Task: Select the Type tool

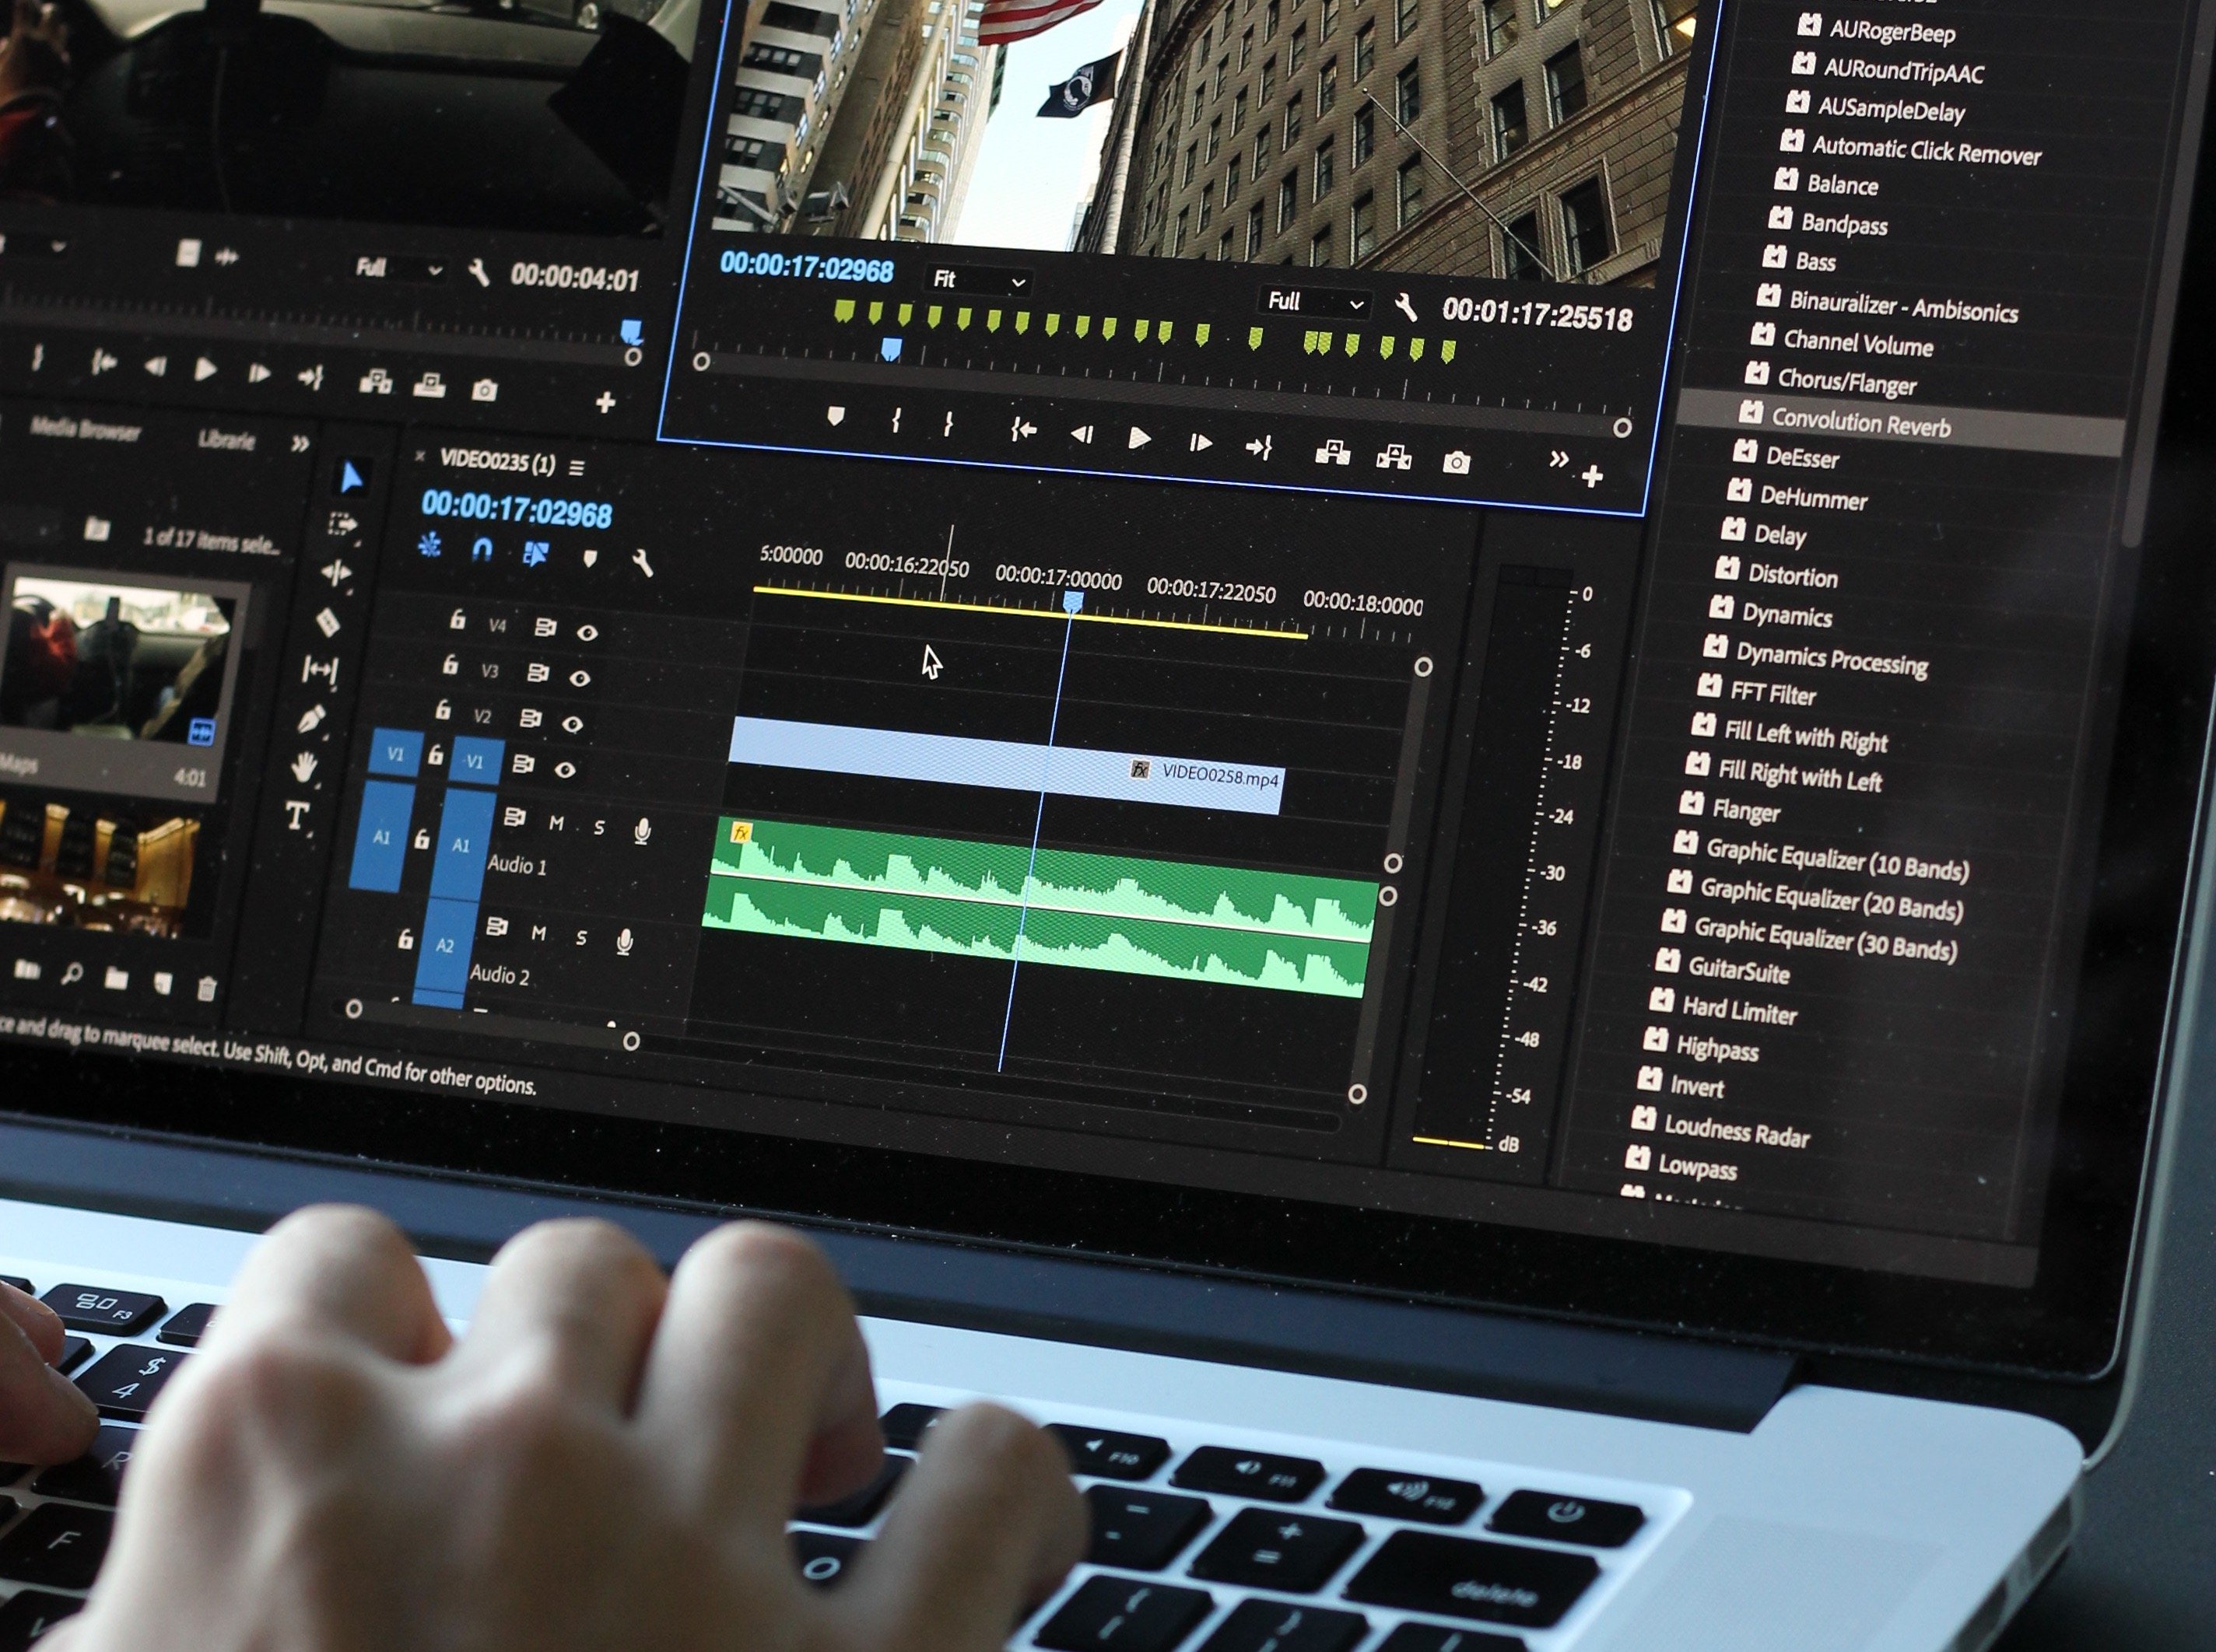Action: (x=296, y=816)
